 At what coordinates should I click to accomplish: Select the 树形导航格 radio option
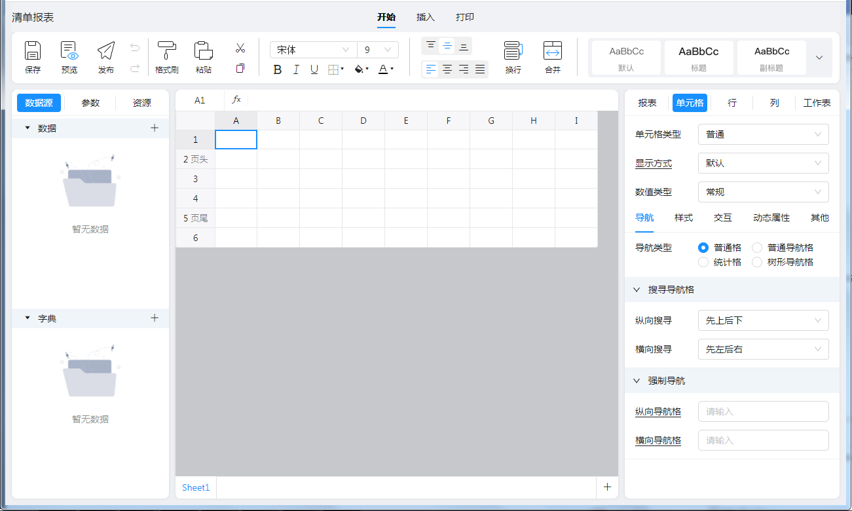(757, 262)
